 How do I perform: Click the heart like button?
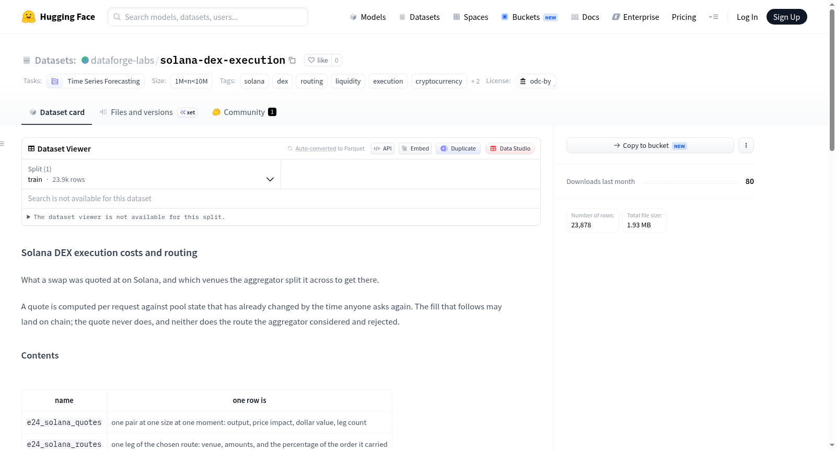[x=318, y=60]
